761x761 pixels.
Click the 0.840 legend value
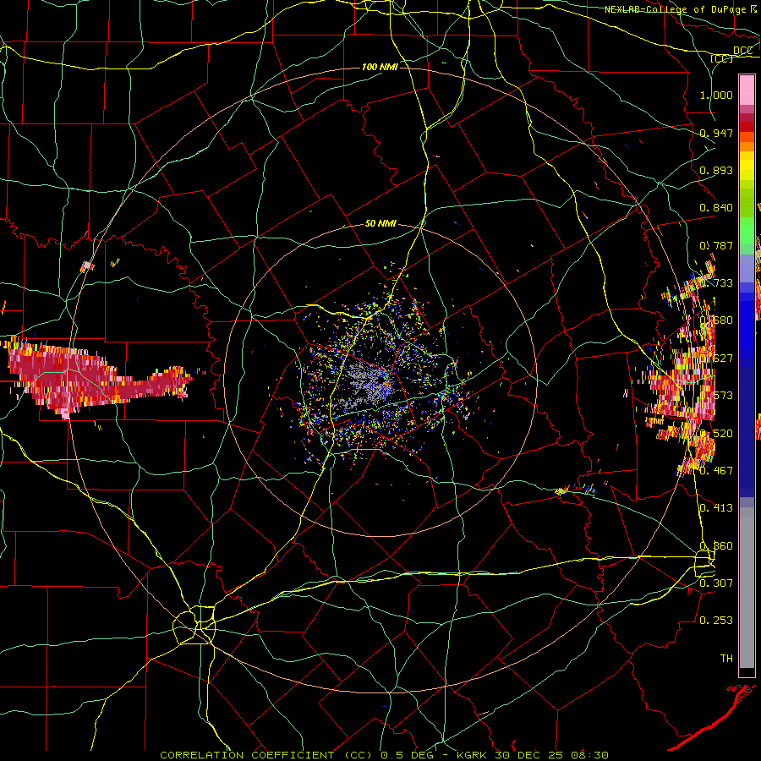716,208
